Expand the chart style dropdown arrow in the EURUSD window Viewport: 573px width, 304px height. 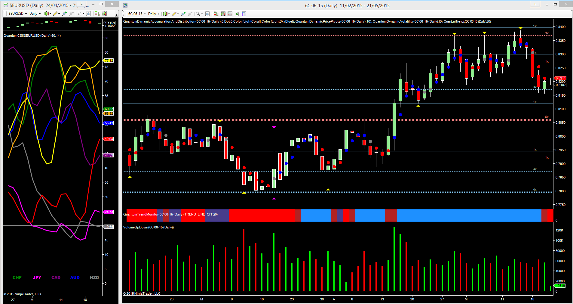(50, 14)
